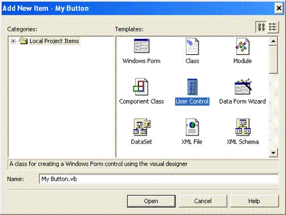Screen dimensions: 286x215
Task: Close the Add New Item dialog
Action: 279,8
